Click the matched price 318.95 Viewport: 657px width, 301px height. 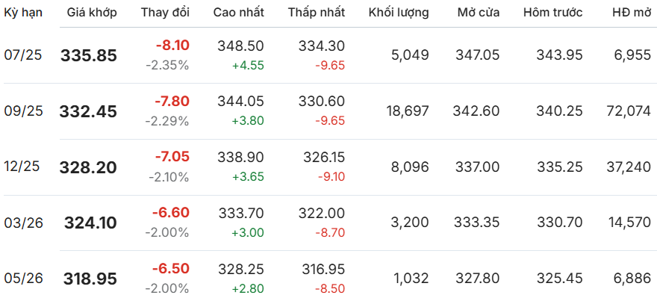click(90, 279)
